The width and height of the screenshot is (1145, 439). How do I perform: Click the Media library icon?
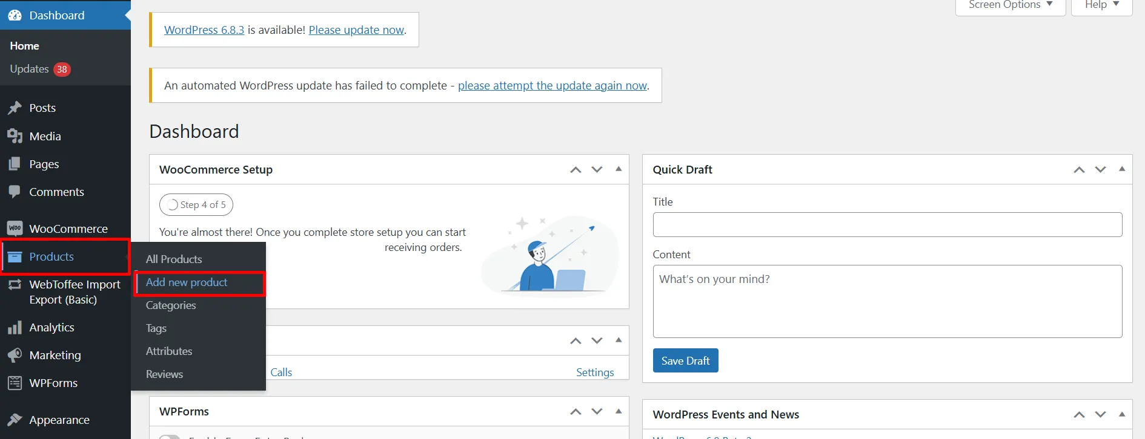[x=15, y=136]
